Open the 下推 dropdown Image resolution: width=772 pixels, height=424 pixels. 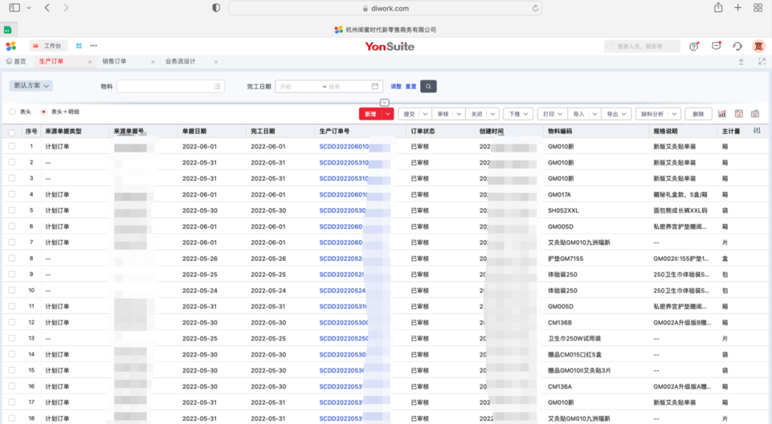pos(518,114)
